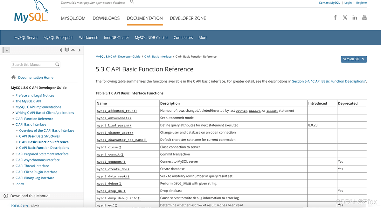
Task: Open The MySQL C API sidebar entry
Action: (x=28, y=101)
